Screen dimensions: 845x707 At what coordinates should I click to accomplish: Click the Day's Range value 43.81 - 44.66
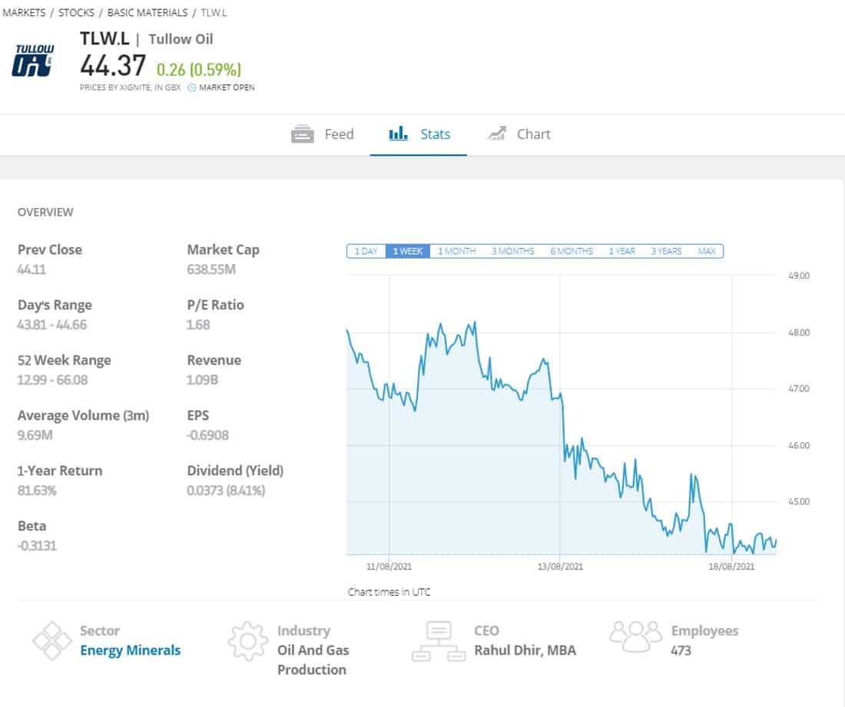point(51,325)
